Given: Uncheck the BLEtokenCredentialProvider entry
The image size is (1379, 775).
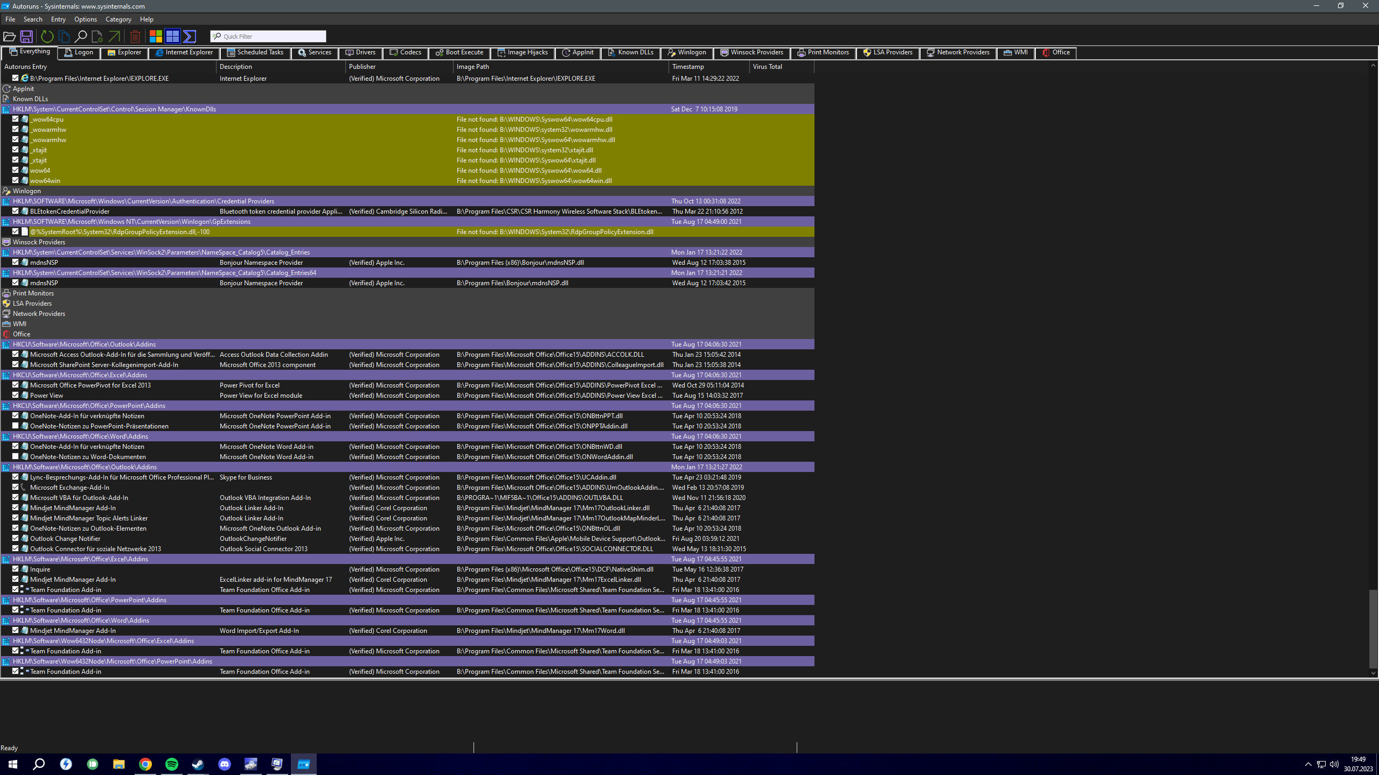Looking at the screenshot, I should tap(16, 211).
